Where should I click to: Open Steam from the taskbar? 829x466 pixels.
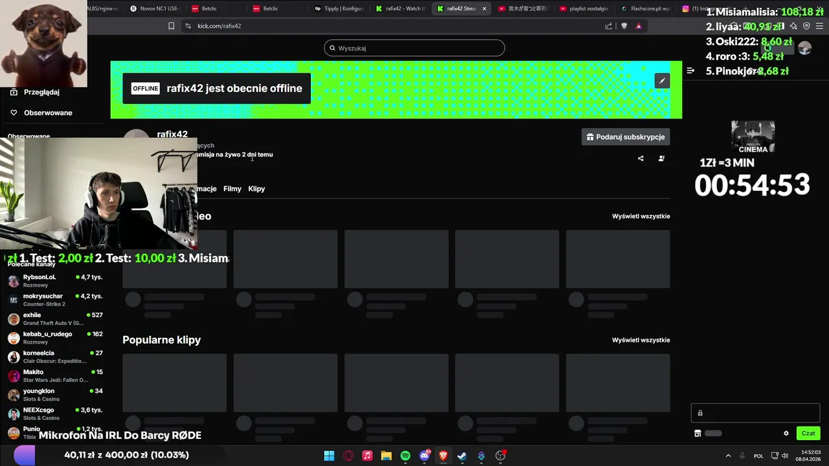coord(462,456)
